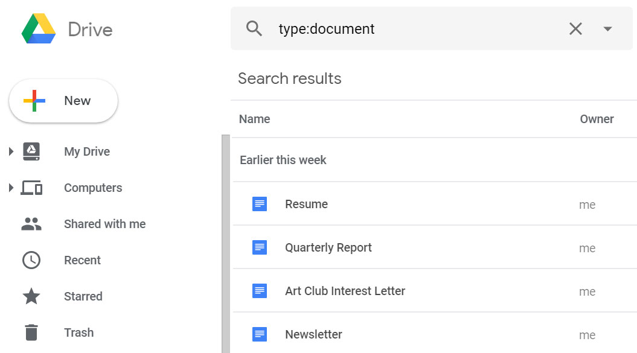
Task: Sort by the Name column header
Action: 254,119
